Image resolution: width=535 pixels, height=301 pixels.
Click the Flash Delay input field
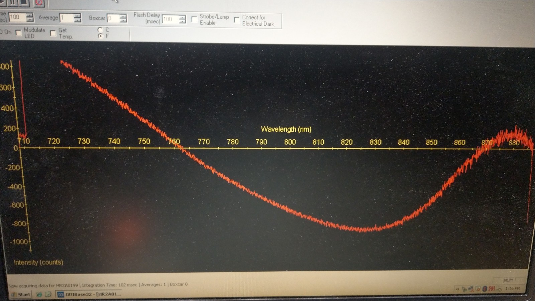tap(171, 19)
